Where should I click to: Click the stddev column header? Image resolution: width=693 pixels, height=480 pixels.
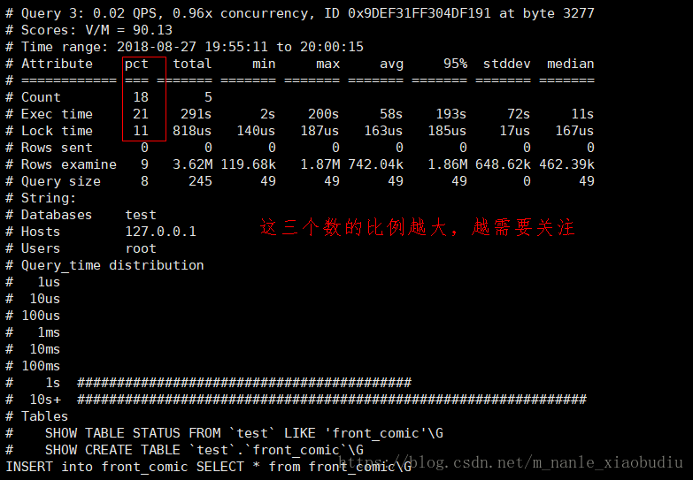pos(506,64)
